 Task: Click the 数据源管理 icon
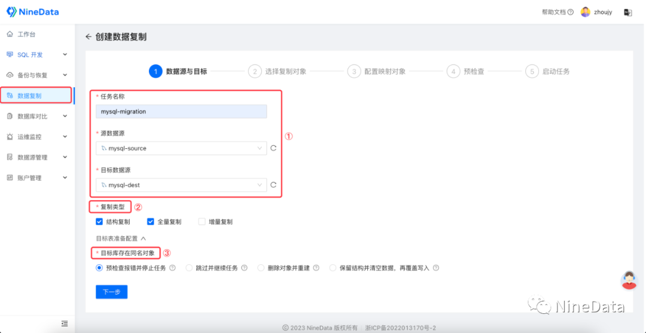[10, 157]
